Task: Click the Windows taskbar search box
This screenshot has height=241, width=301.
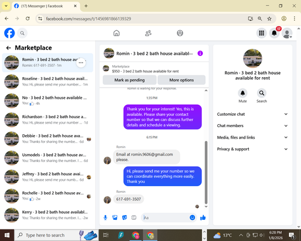Action: (56, 235)
